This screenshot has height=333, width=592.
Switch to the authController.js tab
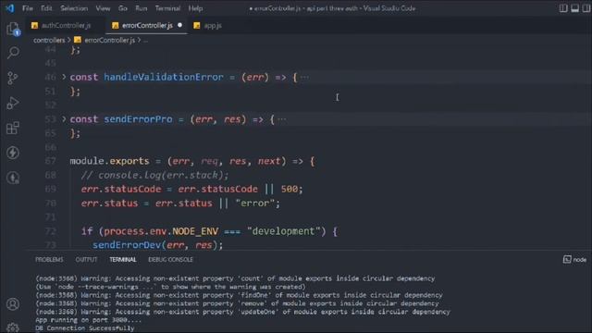point(66,25)
